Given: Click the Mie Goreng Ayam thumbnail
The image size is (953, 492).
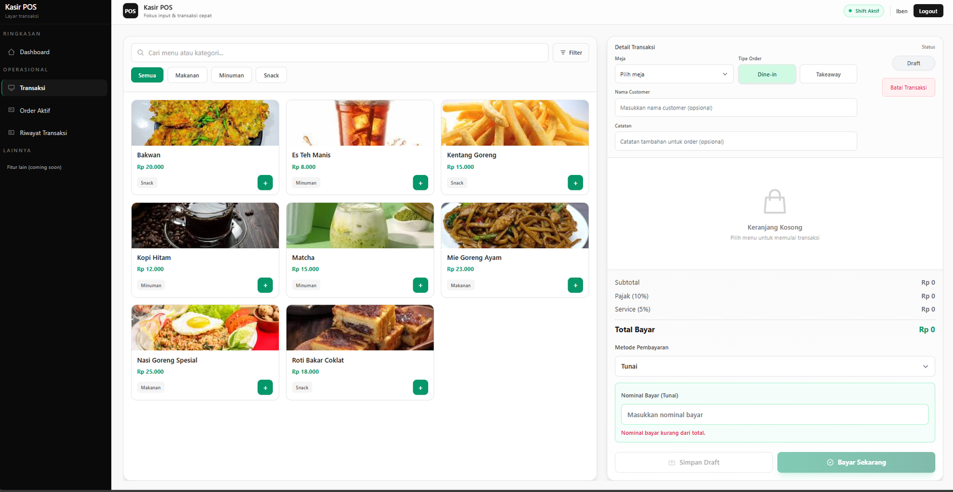Looking at the screenshot, I should [515, 225].
